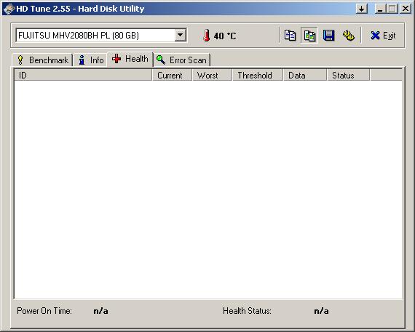Click the Worst column header

[212, 76]
